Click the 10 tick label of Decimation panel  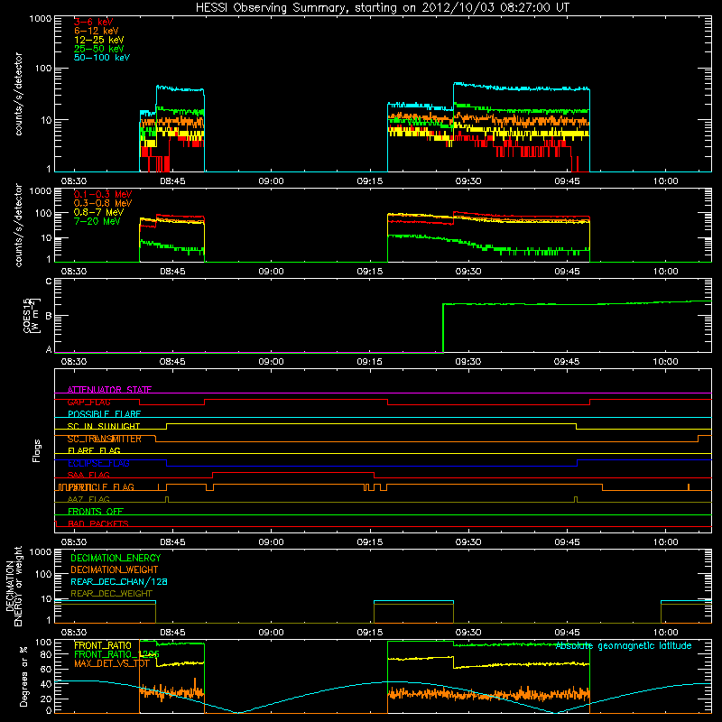pos(47,599)
